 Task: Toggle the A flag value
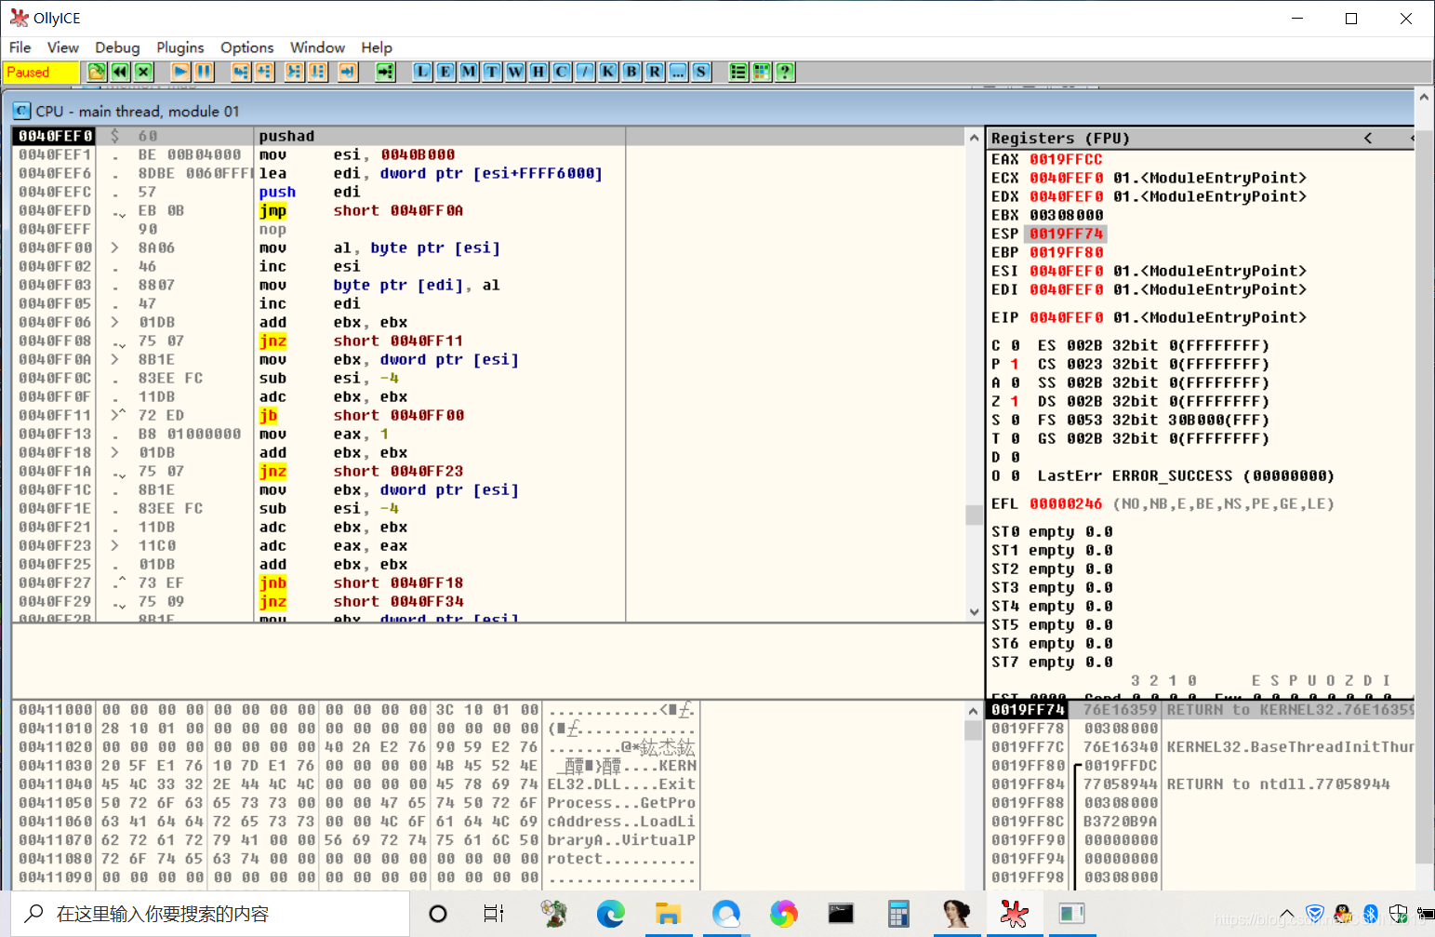[1015, 382]
